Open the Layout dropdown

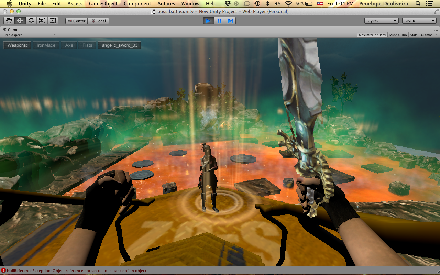419,21
